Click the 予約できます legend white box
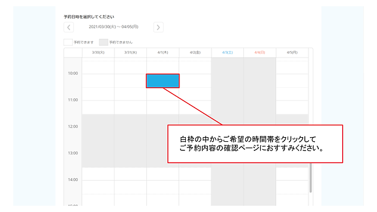 [68, 42]
